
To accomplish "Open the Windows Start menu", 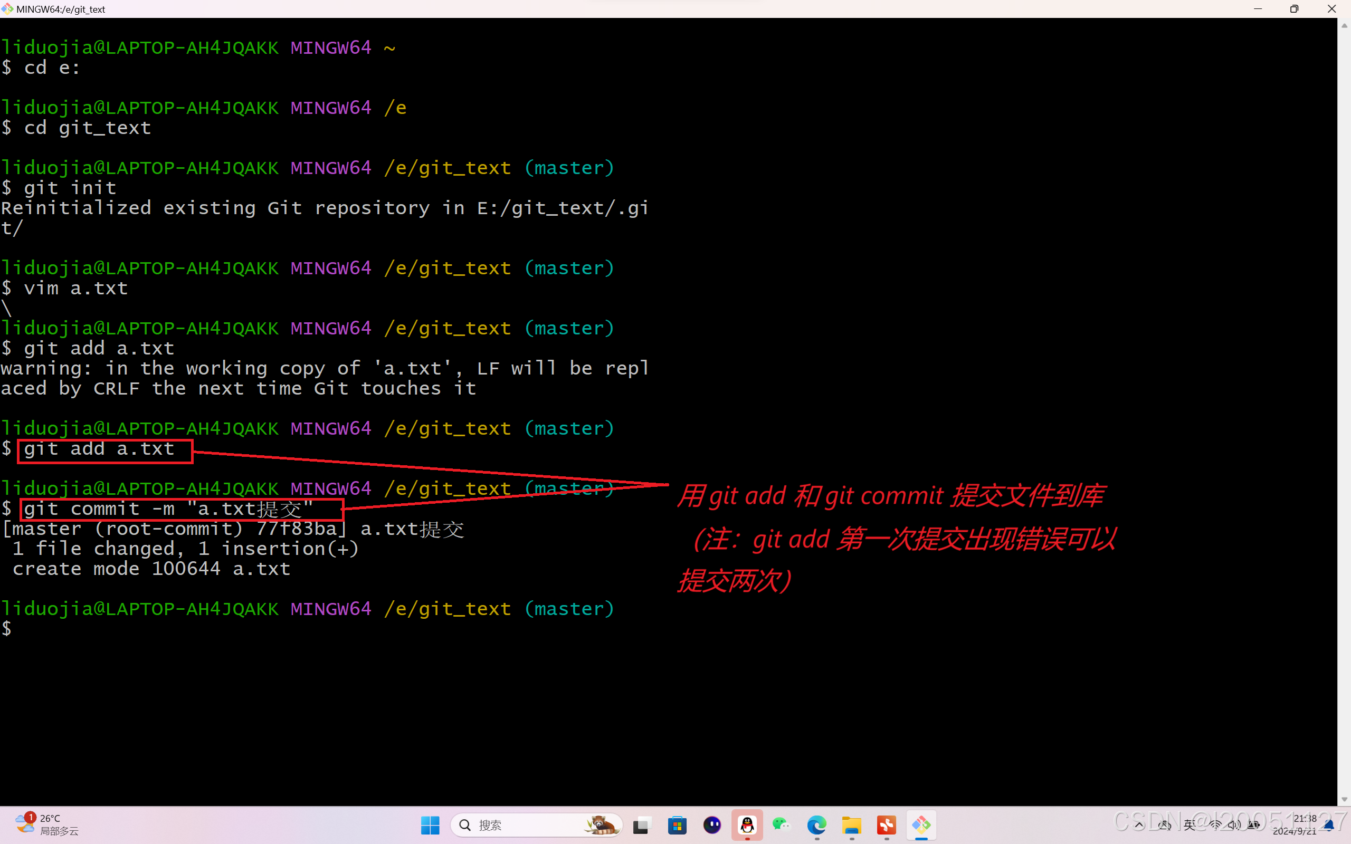I will [x=430, y=825].
